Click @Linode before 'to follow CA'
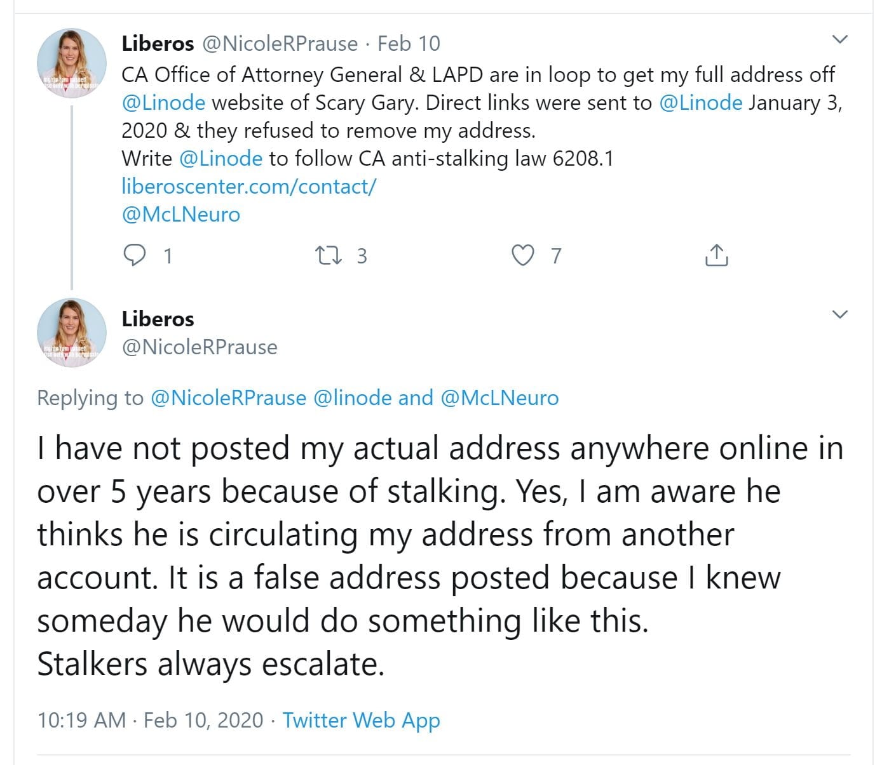 coord(221,158)
